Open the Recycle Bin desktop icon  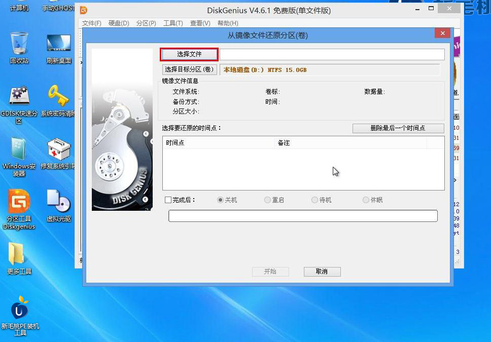coord(19,48)
